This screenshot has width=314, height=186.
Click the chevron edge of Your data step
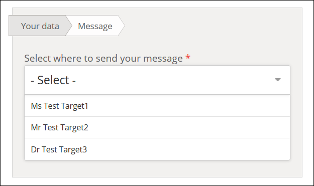69,26
